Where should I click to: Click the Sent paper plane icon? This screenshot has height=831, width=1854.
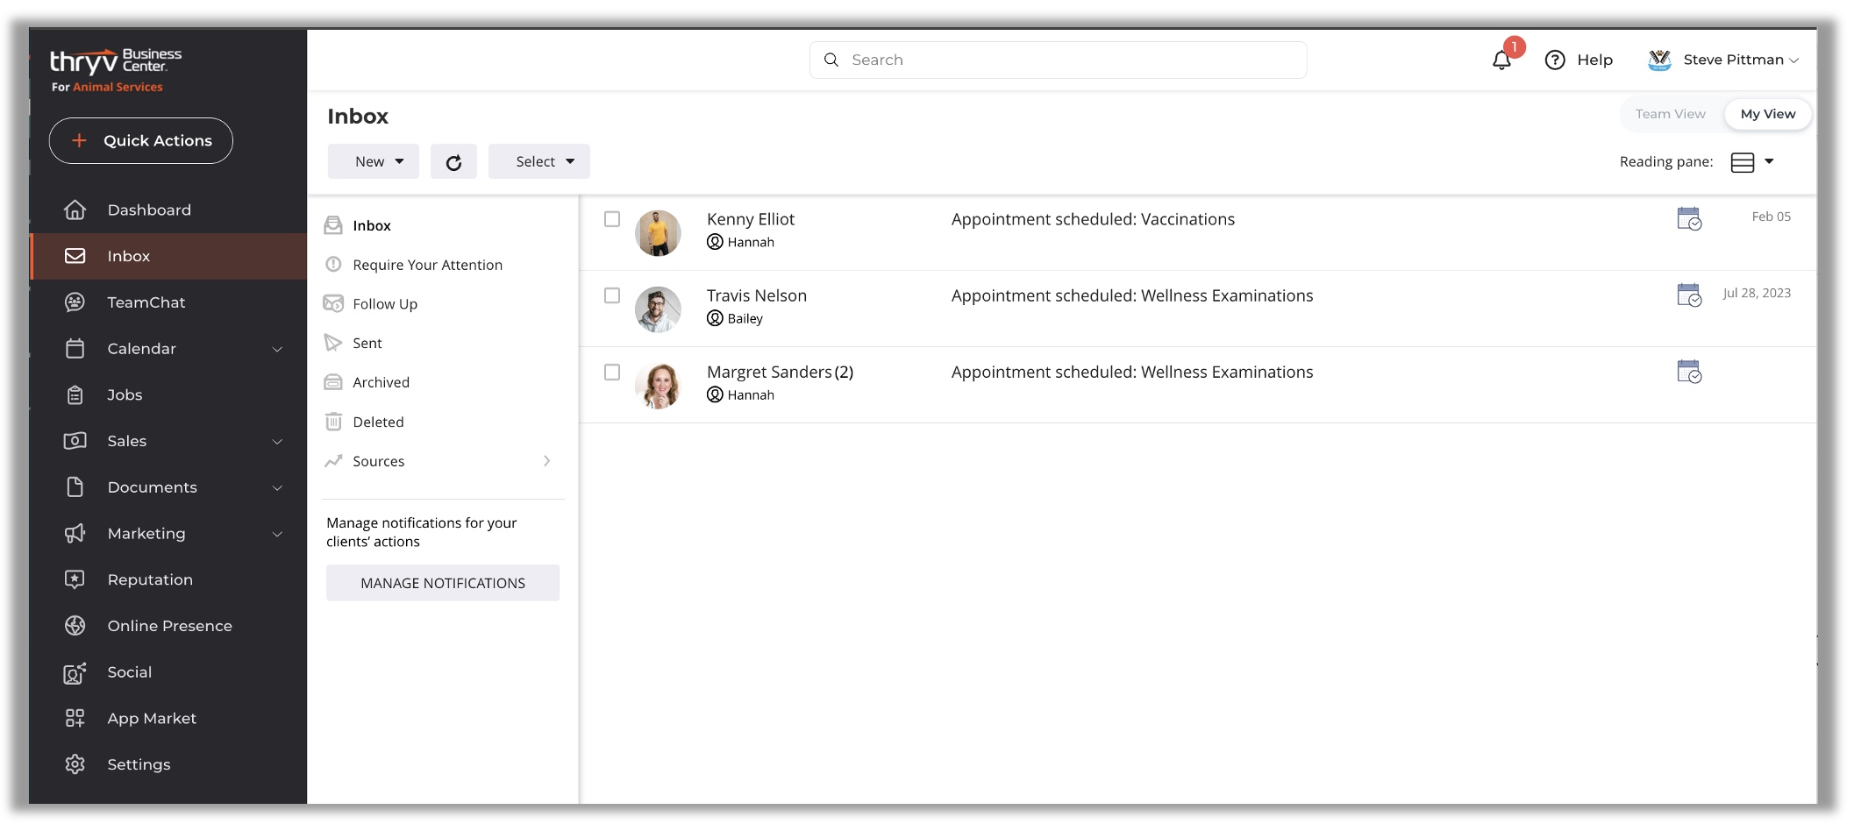coord(333,343)
